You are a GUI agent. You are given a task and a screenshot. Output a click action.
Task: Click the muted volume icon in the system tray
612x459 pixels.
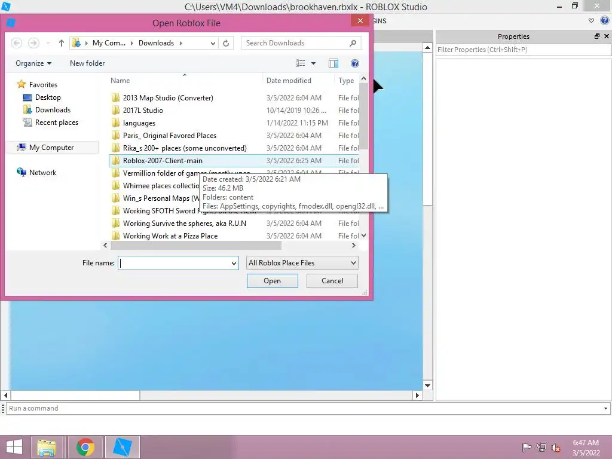556,448
